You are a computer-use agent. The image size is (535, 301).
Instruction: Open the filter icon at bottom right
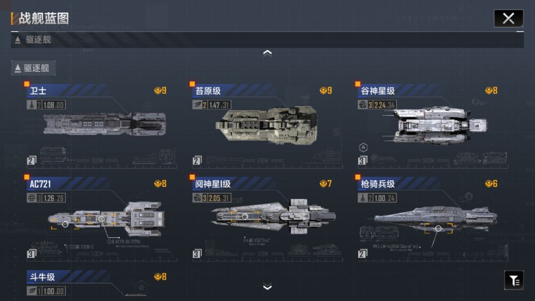pos(514,280)
